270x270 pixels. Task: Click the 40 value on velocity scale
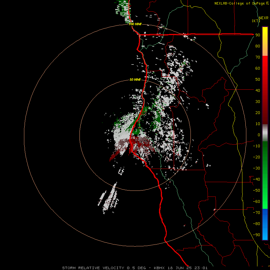258,90
